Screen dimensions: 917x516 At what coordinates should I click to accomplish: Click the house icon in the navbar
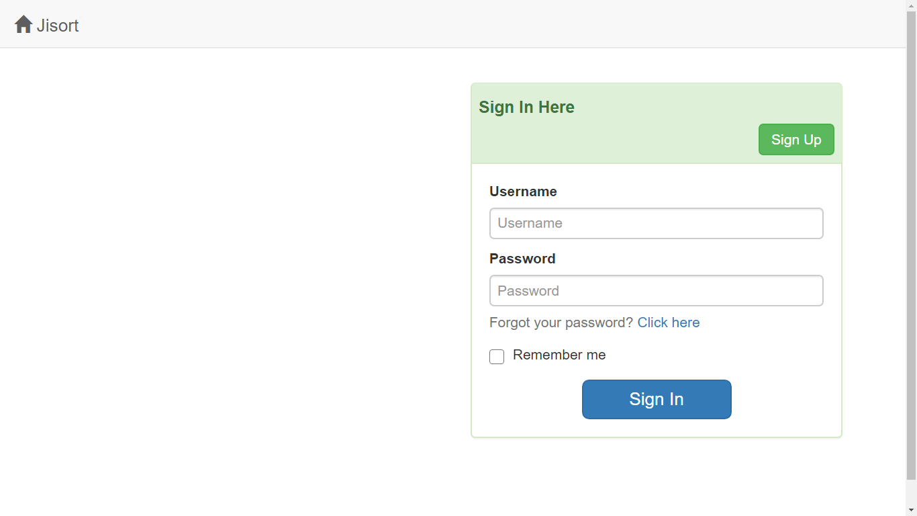(x=23, y=24)
